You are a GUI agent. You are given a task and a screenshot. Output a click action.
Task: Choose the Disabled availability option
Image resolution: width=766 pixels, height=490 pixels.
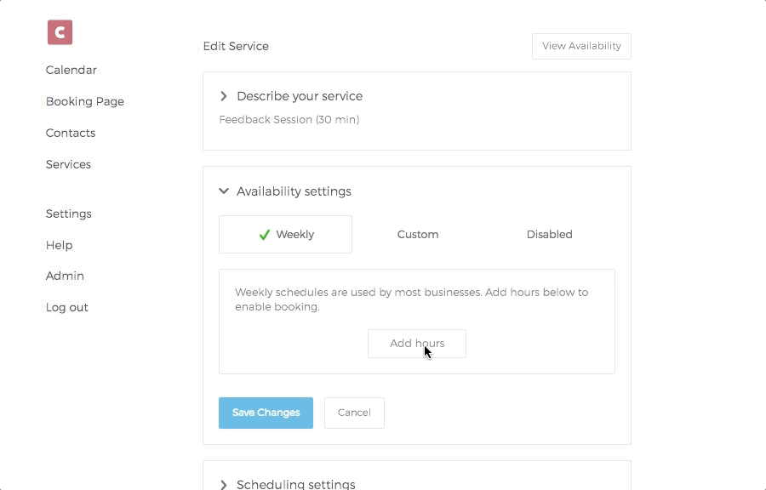[x=549, y=235]
